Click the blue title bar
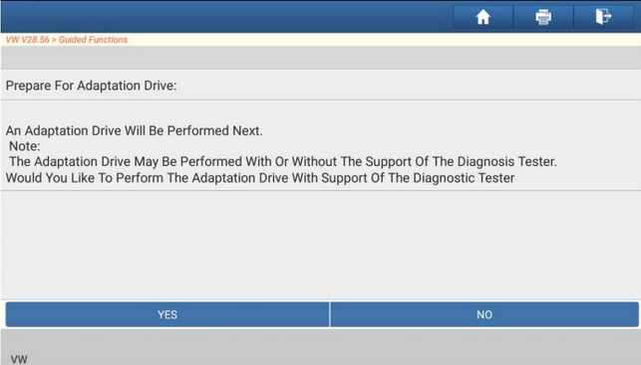This screenshot has width=641, height=365. coord(225,17)
